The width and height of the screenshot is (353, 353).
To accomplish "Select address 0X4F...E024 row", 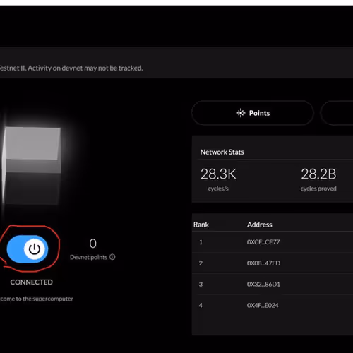I will 273,305.
